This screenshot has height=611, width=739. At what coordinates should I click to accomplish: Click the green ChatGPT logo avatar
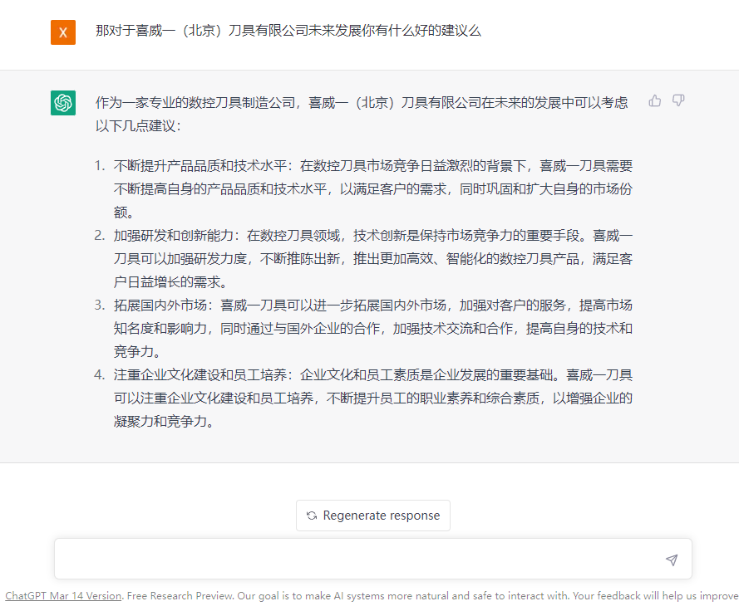63,103
